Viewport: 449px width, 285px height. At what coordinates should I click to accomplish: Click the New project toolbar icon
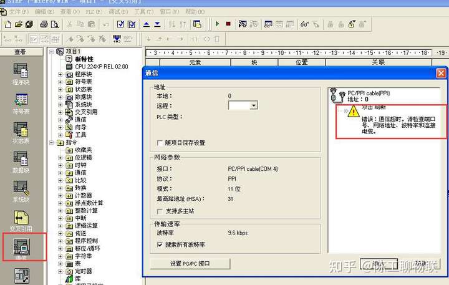tap(8, 24)
